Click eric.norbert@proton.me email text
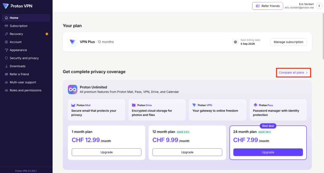The height and width of the screenshot is (173, 324). (299, 8)
